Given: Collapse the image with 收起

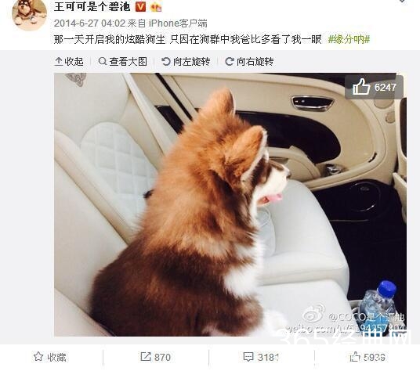Looking at the screenshot, I should tap(69, 62).
